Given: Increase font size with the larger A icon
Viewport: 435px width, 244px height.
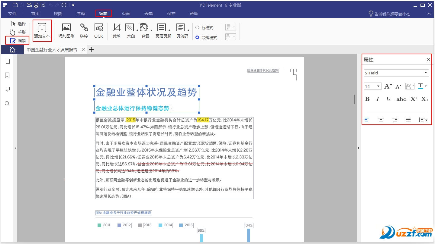Looking at the screenshot, I should pos(388,86).
